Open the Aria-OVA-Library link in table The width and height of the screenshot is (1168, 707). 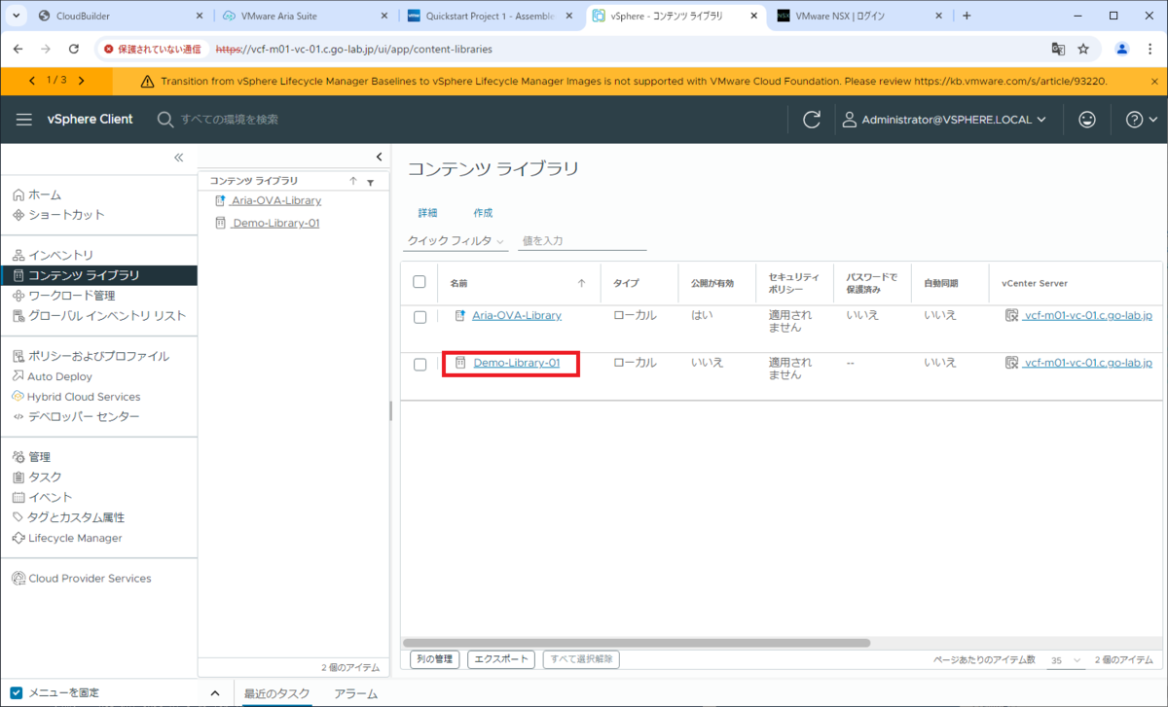[517, 315]
